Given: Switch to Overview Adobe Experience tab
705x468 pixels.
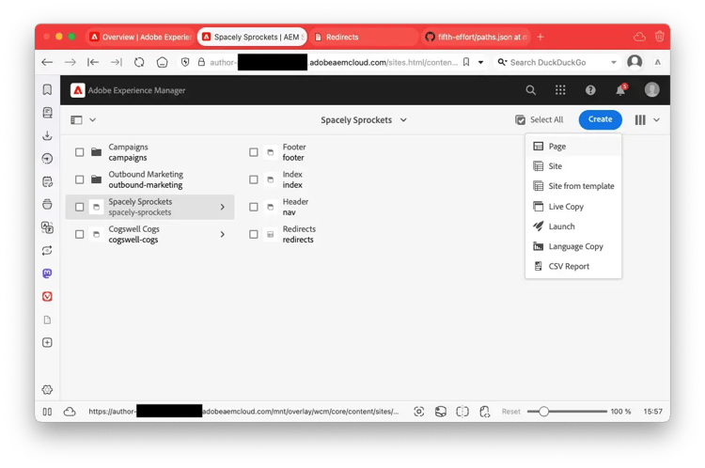Looking at the screenshot, I should (140, 37).
